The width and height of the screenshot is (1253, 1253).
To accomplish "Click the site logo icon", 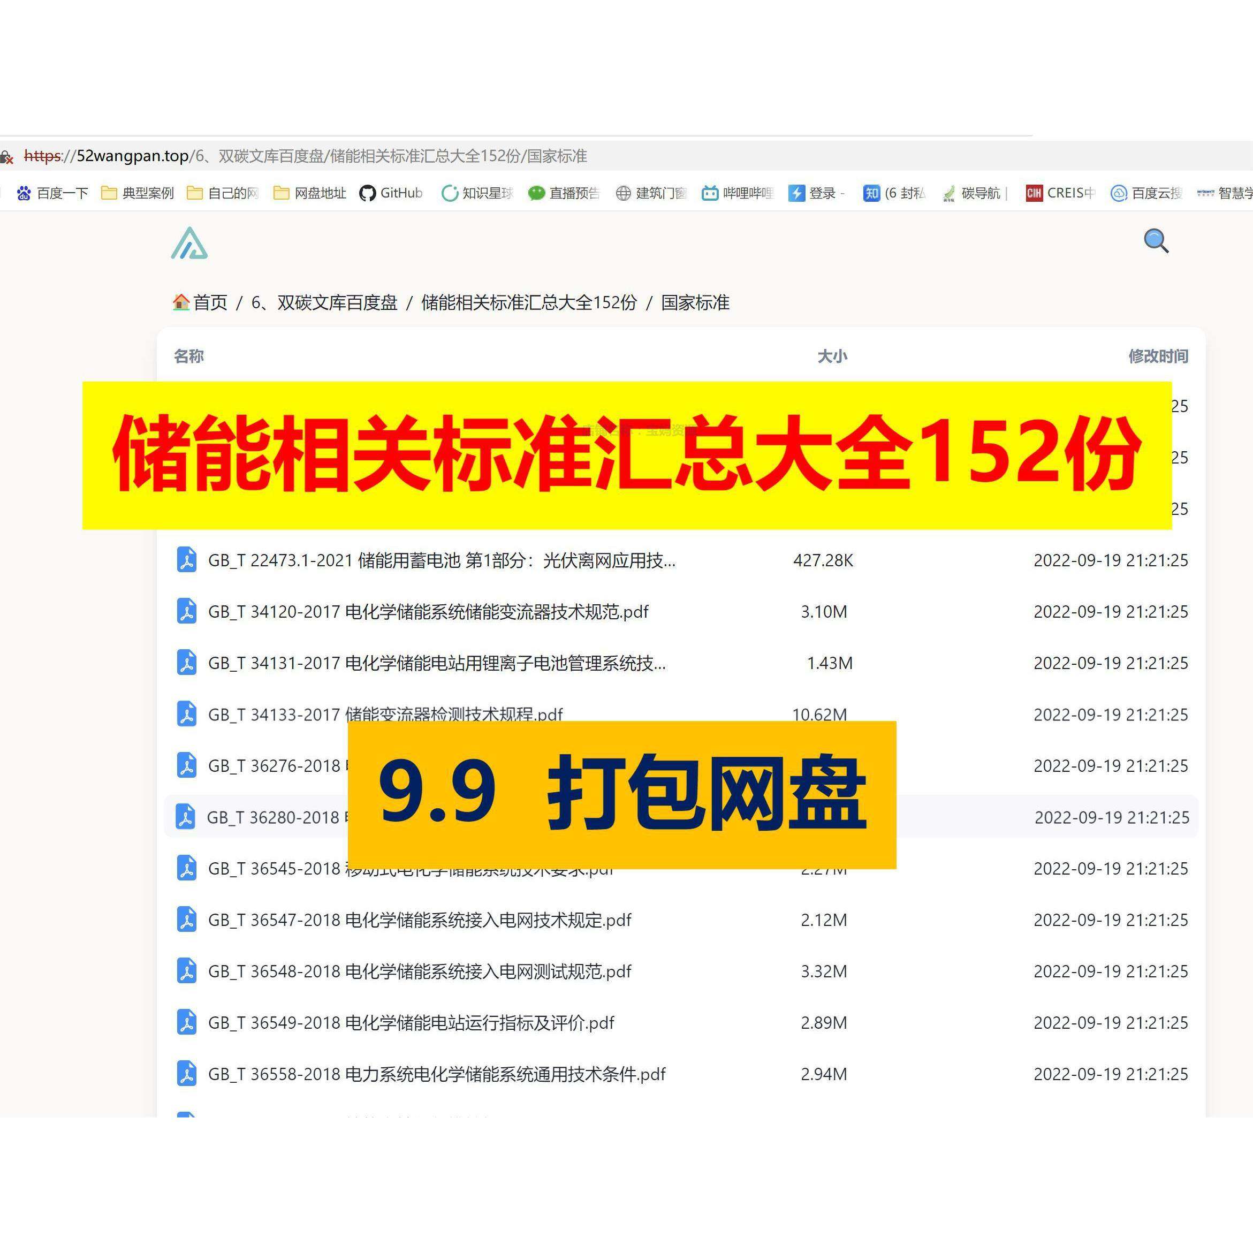I will (x=189, y=243).
